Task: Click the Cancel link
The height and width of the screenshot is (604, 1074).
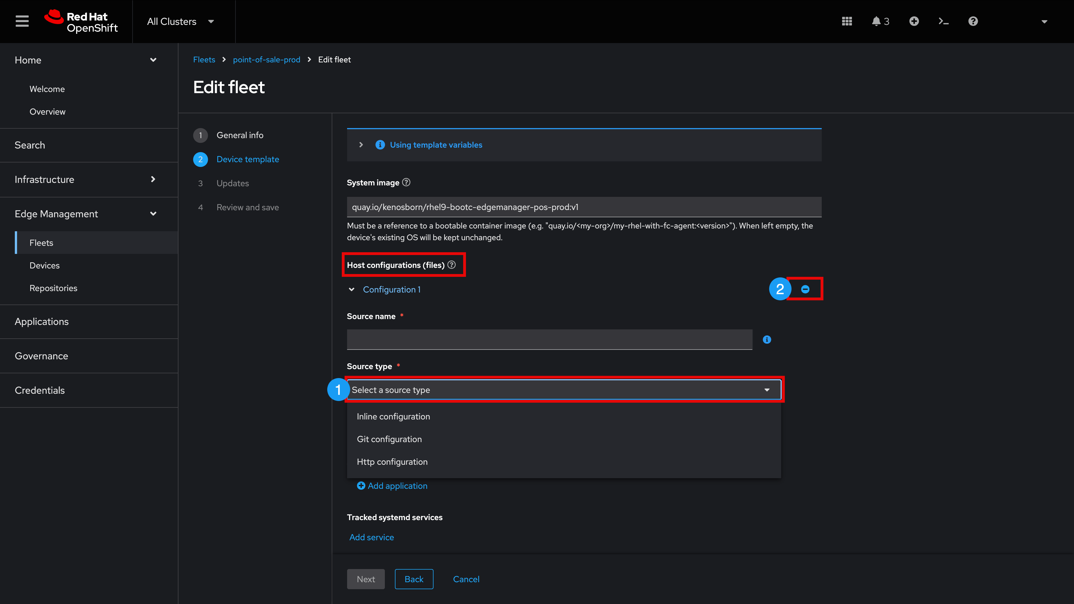Action: click(x=466, y=579)
